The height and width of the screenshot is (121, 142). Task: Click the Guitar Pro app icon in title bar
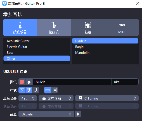[x=4, y=3]
